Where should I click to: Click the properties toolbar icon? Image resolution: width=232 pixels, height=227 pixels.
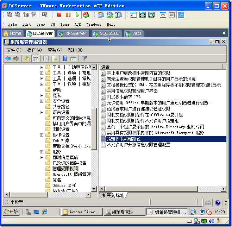coord(46,59)
